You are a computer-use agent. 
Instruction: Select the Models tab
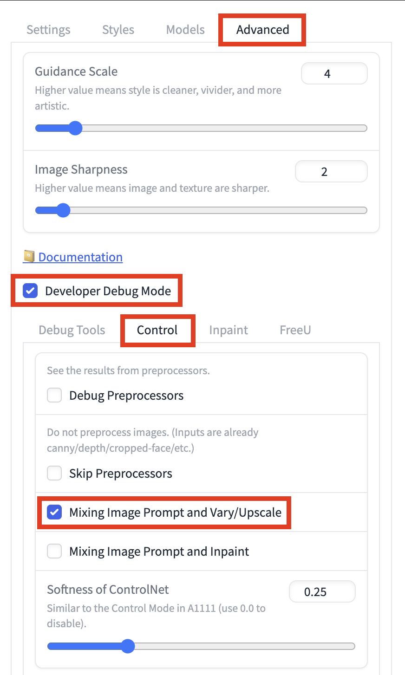185,30
